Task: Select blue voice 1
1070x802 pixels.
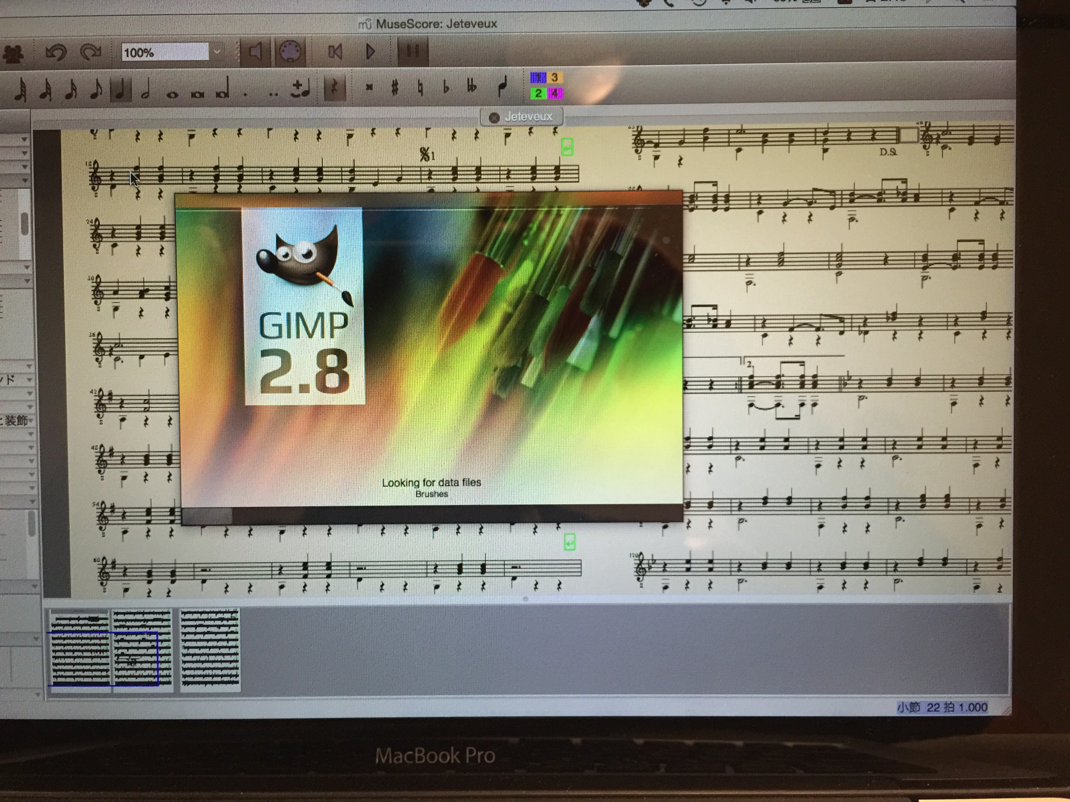Action: (x=538, y=77)
